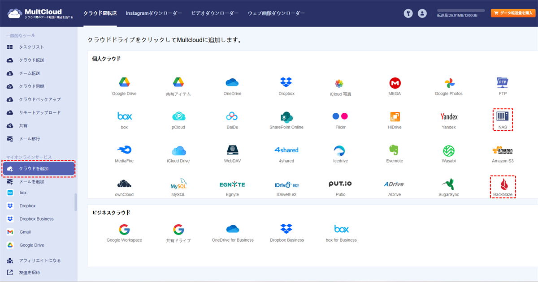
Task: Choose the Dropbox Business cloud icon
Action: click(x=286, y=229)
